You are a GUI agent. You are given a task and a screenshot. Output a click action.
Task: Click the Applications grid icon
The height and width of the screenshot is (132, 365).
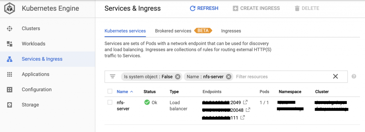click(10, 74)
